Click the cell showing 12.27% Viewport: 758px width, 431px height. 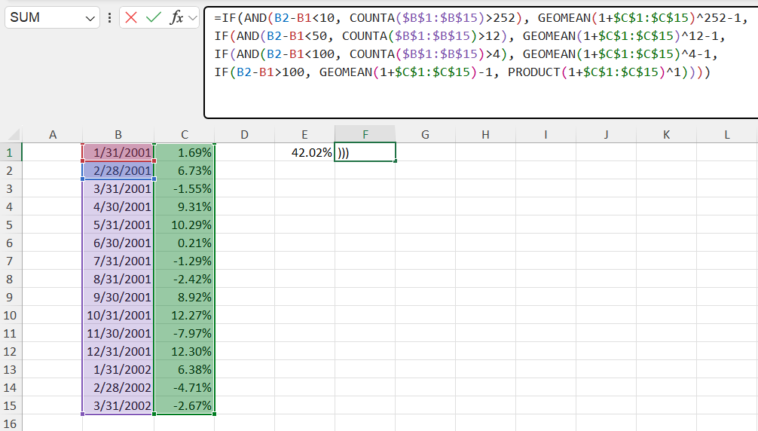tap(185, 315)
